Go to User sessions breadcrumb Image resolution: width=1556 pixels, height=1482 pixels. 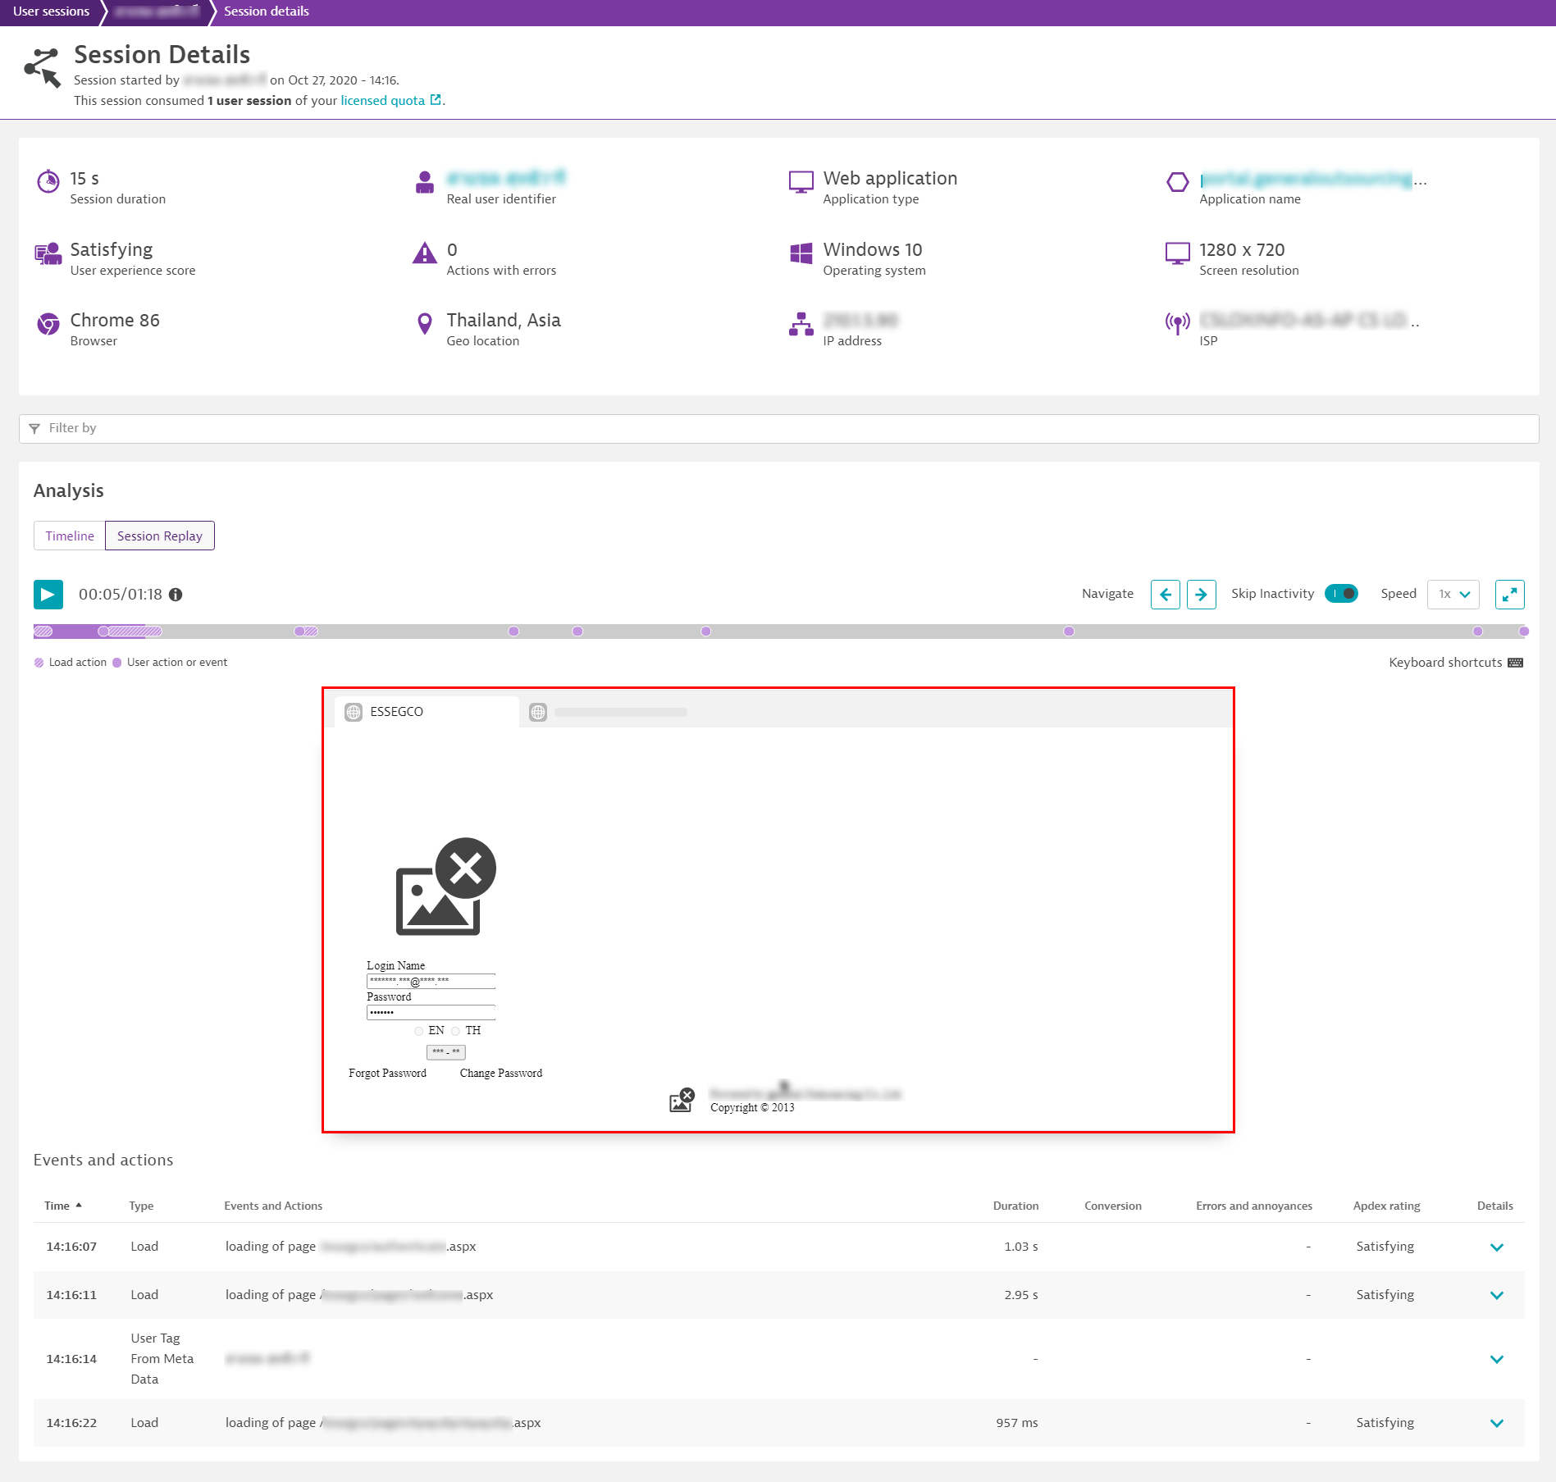51,11
